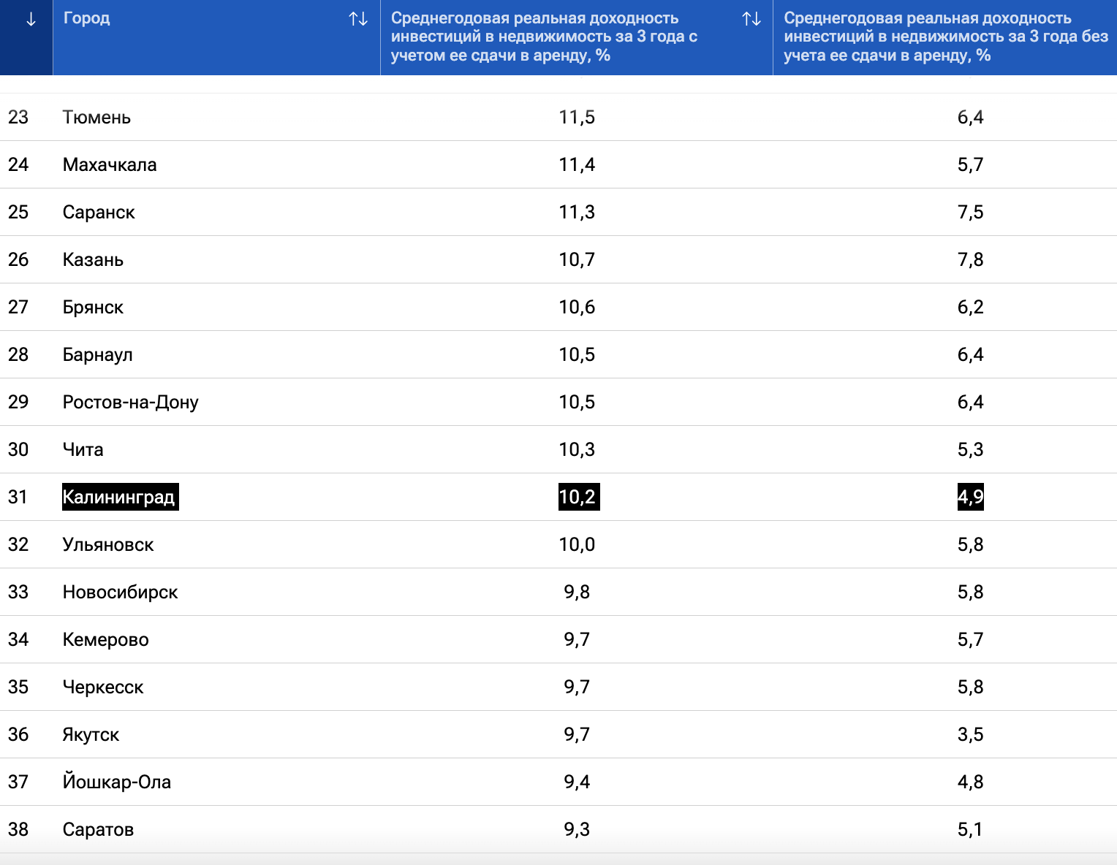Sort by rental-inclusive yield column arrows icon
This screenshot has height=865, width=1117.
point(751,19)
